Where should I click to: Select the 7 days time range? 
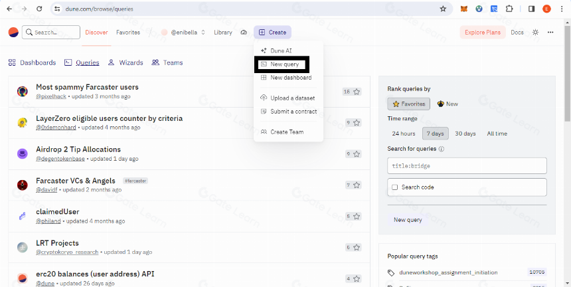tap(435, 134)
